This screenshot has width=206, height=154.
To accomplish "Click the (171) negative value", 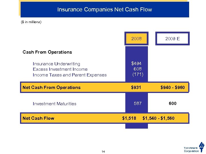I will tap(138, 75).
